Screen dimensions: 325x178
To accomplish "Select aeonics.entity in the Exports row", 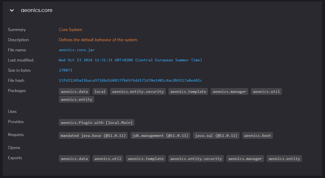I will point(284,158).
